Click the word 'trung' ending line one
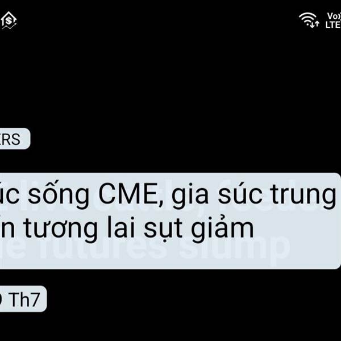The width and height of the screenshot is (341, 341). coord(303,194)
